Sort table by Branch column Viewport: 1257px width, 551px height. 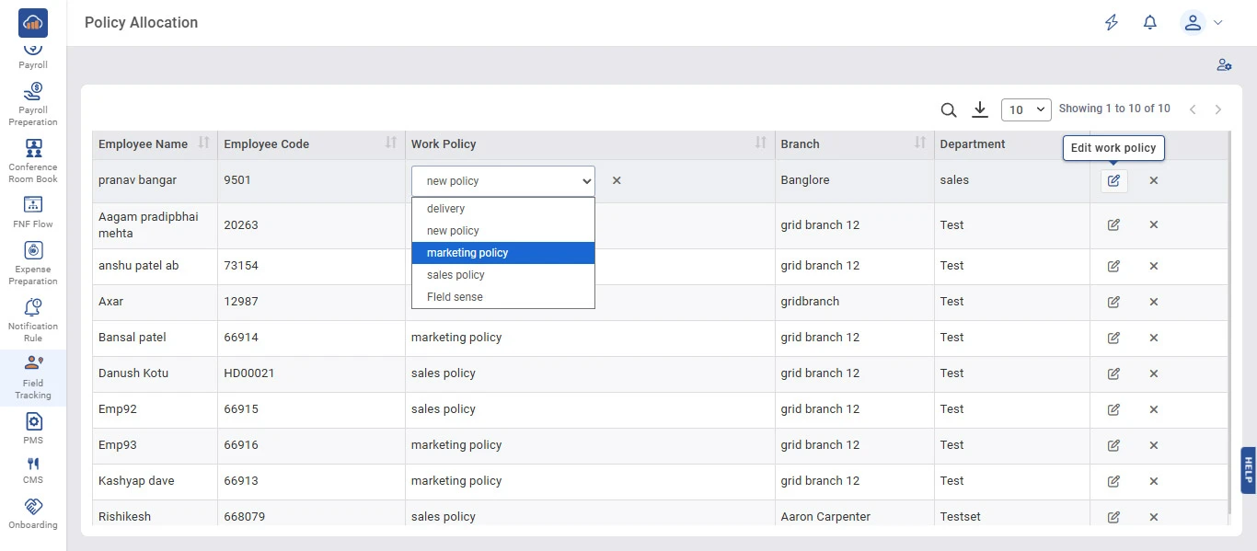pos(920,143)
